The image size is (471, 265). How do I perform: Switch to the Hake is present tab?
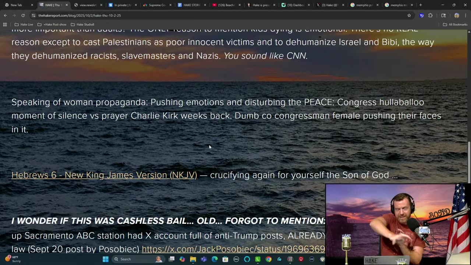pos(260,5)
